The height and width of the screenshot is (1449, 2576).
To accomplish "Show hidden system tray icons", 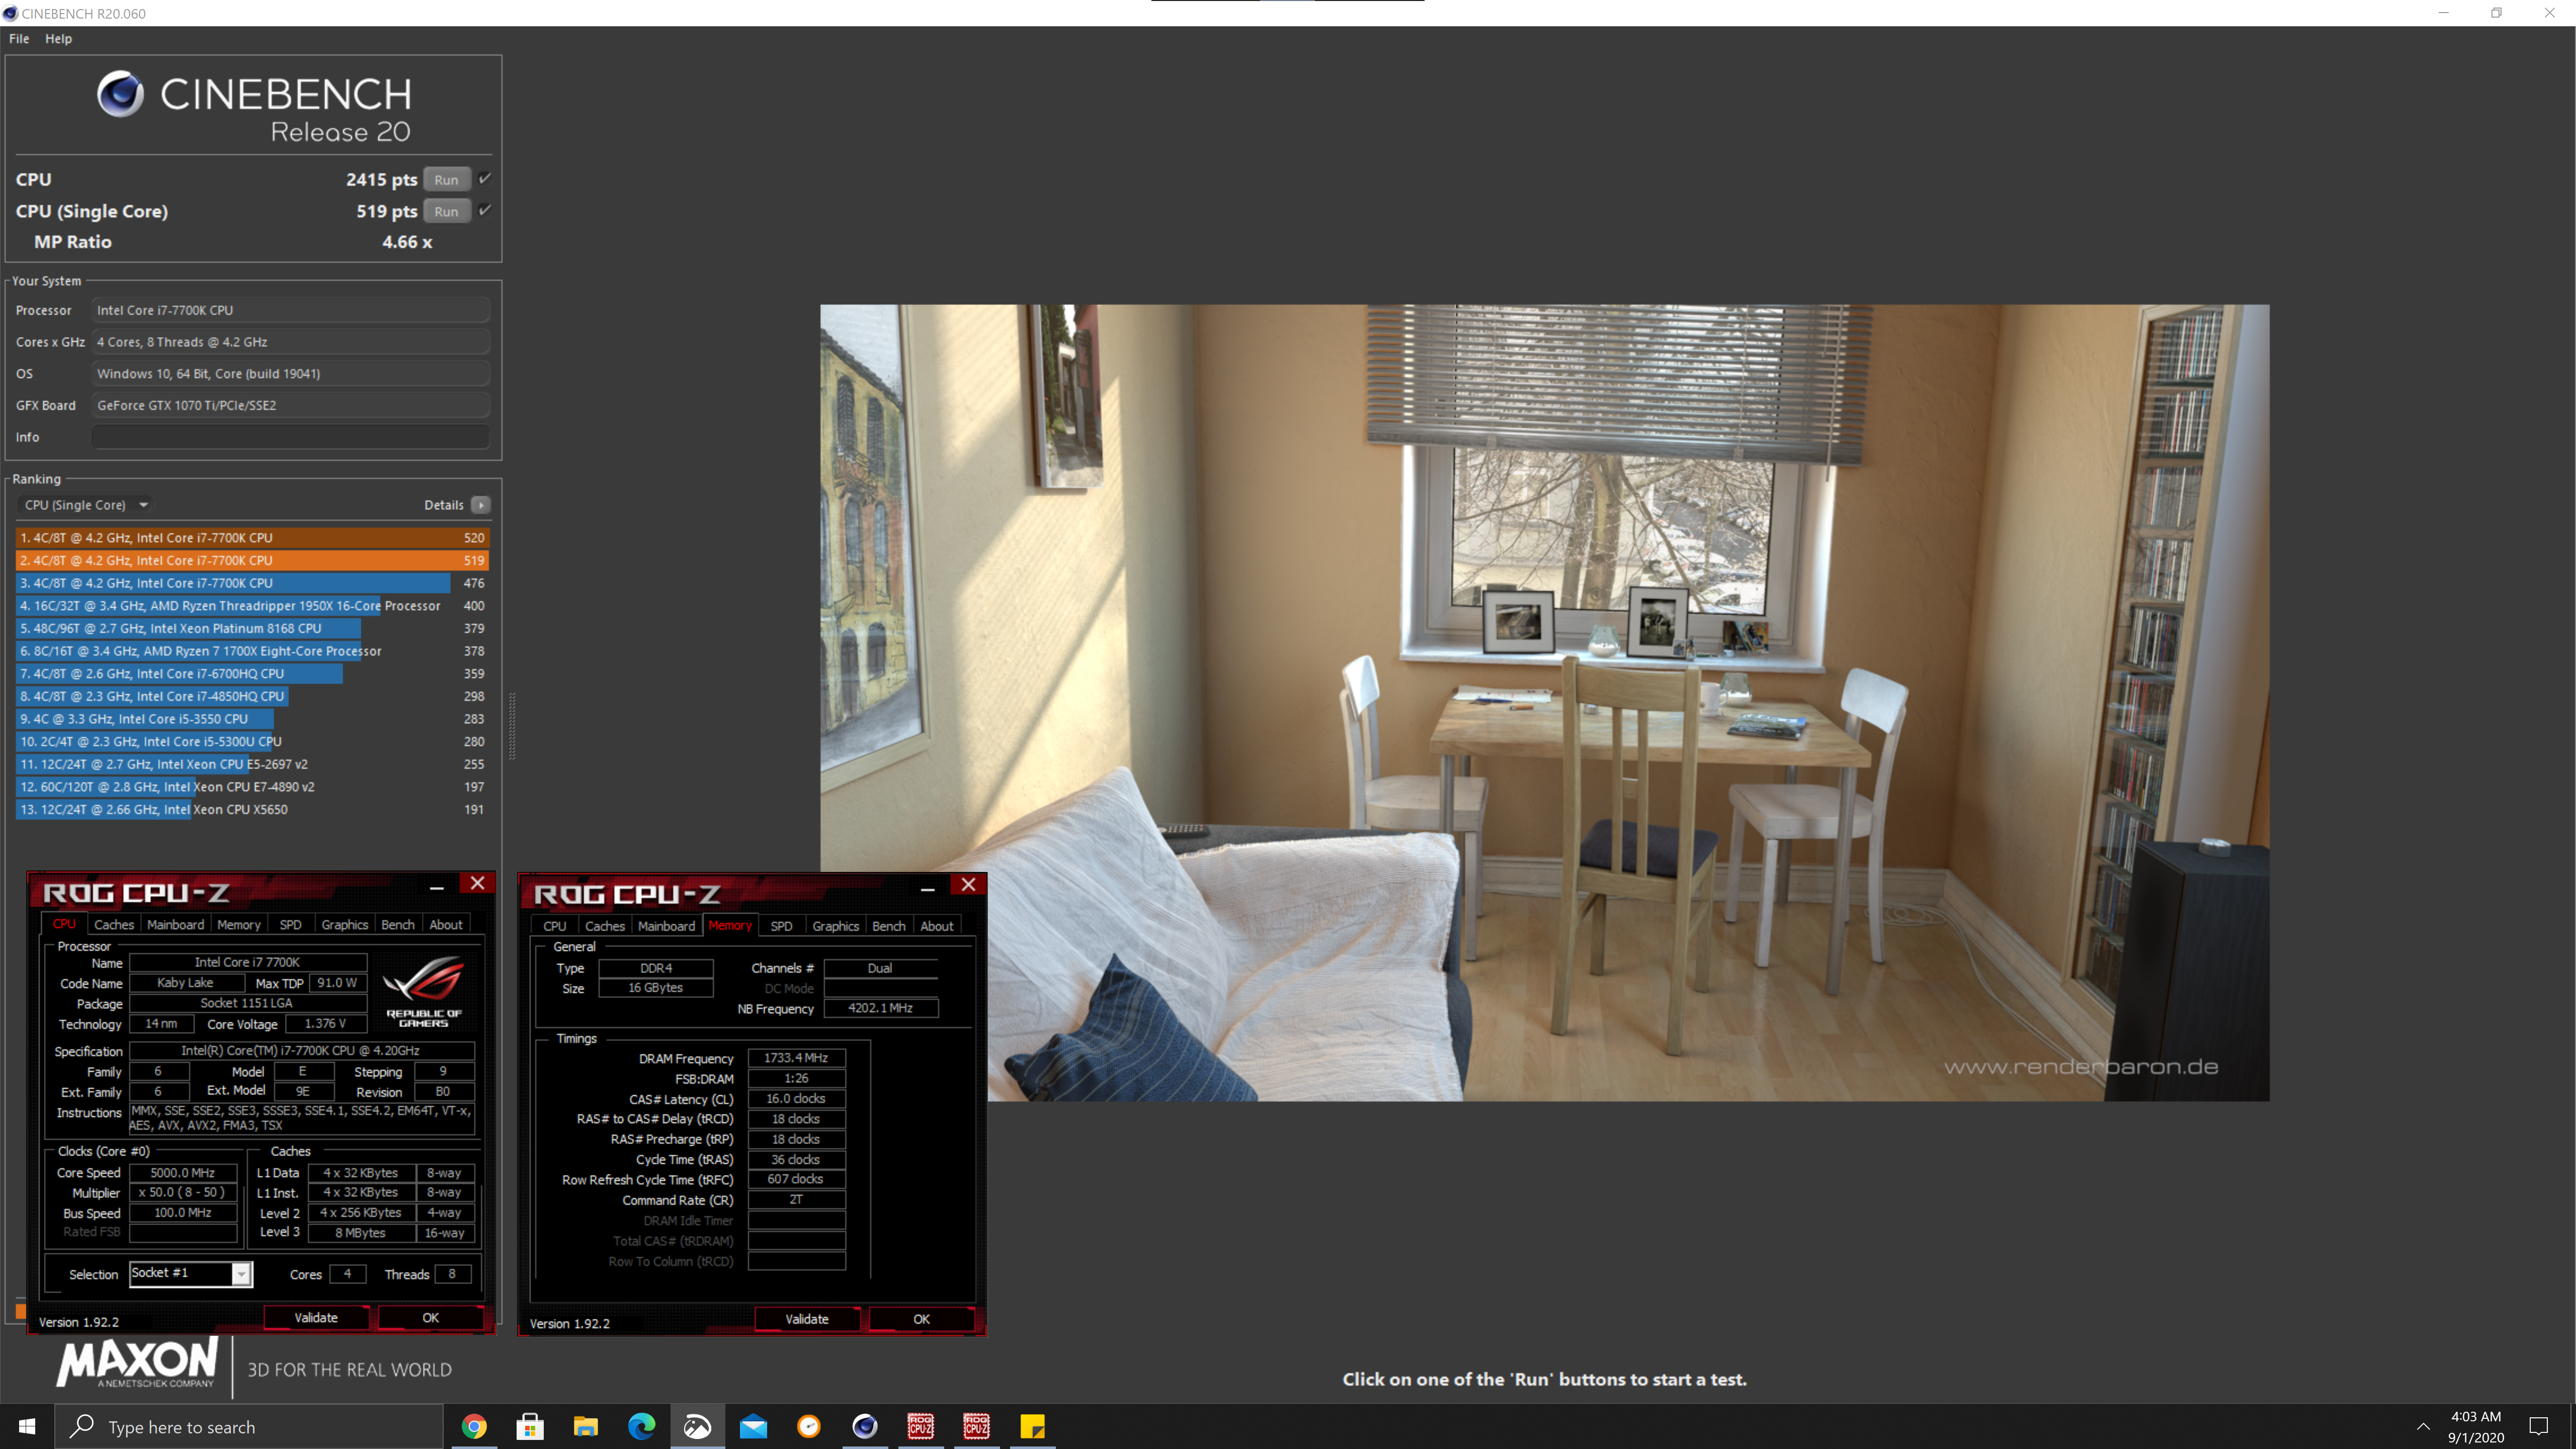I will (x=2423, y=1427).
